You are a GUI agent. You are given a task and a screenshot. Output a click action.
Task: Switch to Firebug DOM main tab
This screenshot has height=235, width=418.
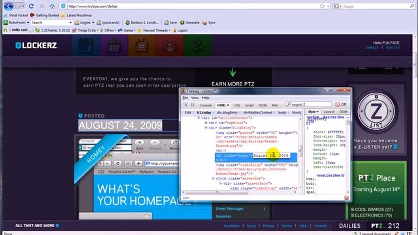[x=263, y=105]
